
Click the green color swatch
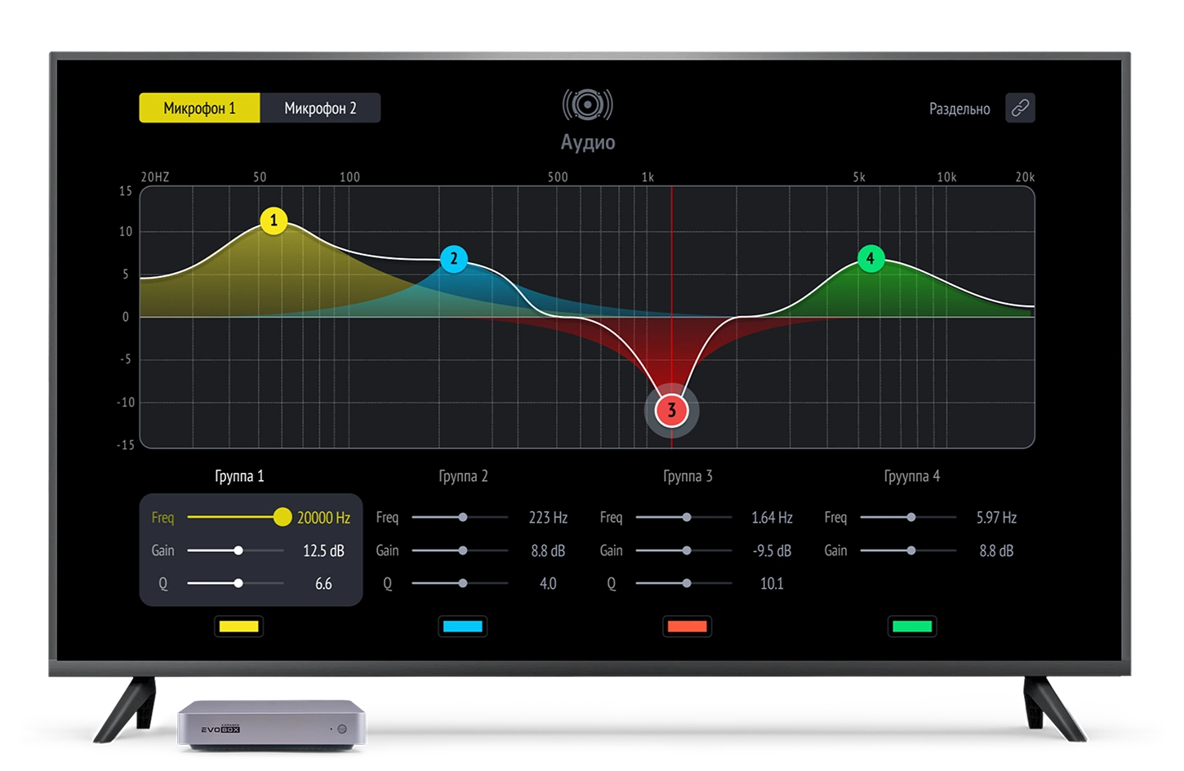(x=912, y=626)
